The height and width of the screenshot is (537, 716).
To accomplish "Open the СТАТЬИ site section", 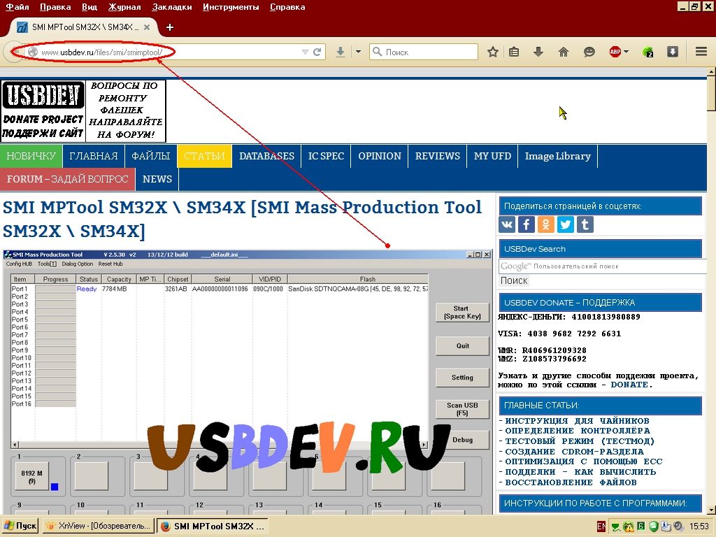I will [204, 156].
